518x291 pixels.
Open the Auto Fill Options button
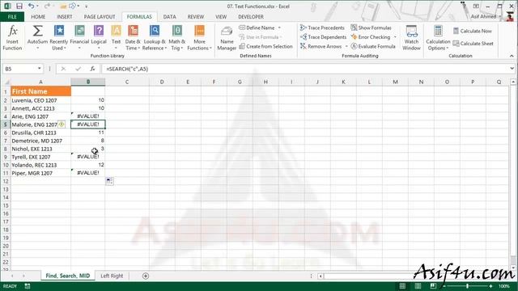click(x=110, y=181)
